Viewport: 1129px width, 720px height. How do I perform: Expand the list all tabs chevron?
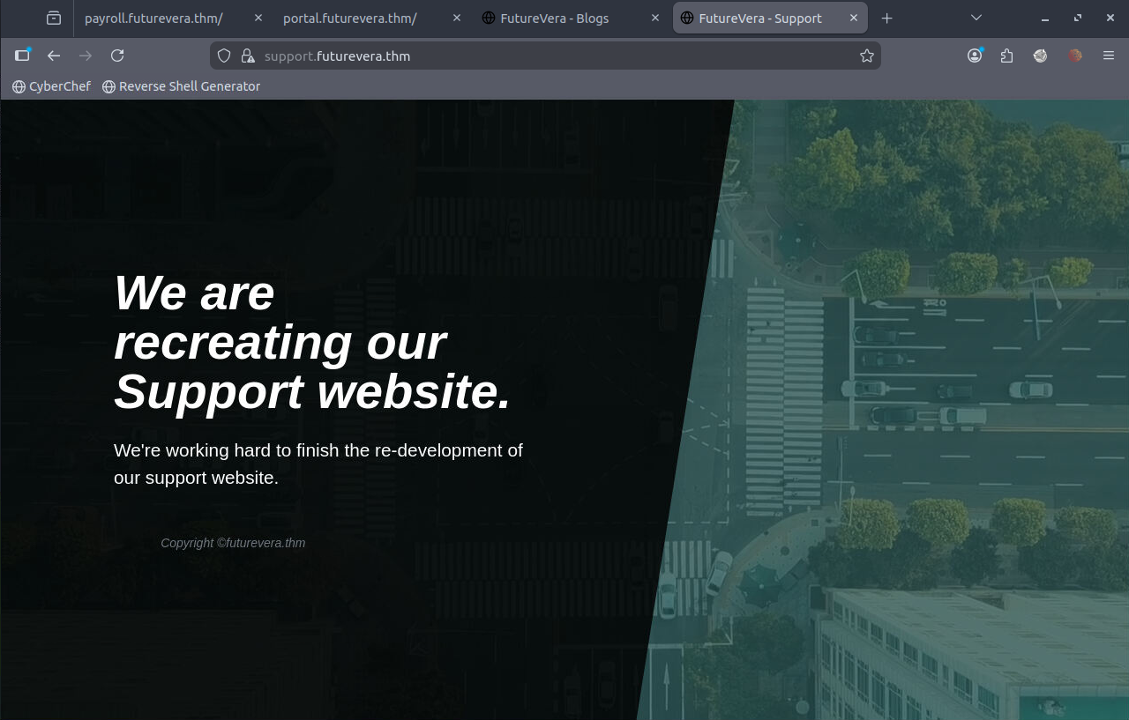[976, 18]
